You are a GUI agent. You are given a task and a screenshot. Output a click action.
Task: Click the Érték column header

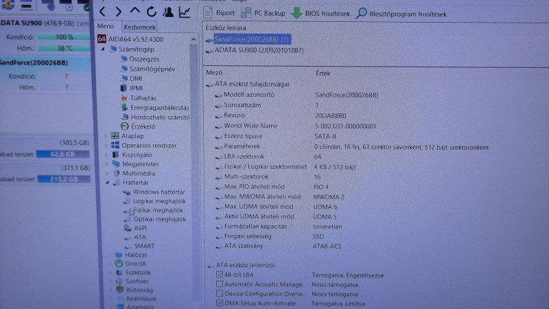pos(323,73)
